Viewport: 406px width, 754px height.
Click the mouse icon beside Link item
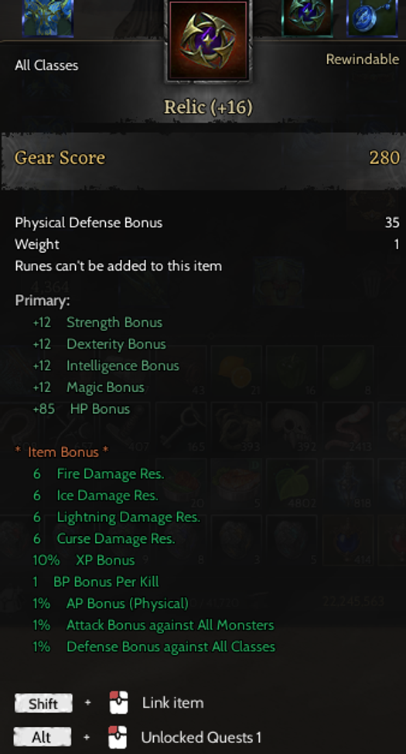(x=118, y=702)
